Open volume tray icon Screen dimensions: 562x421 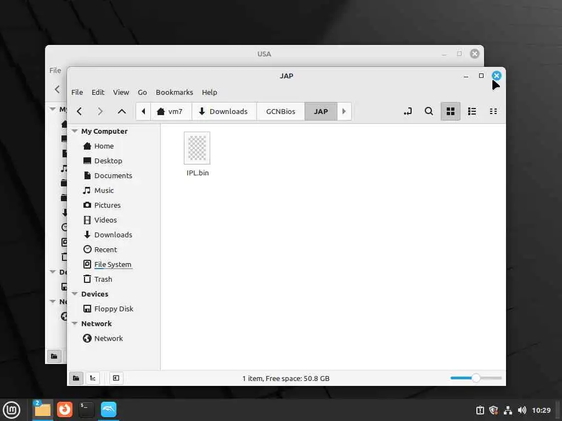point(522,410)
